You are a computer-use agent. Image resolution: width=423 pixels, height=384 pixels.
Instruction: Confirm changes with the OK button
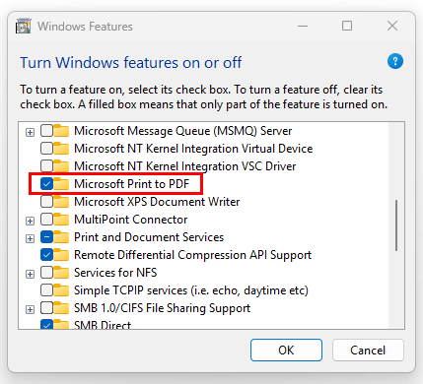[x=286, y=351]
